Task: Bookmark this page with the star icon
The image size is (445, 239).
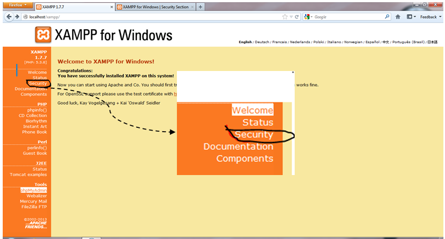Action: 285,17
